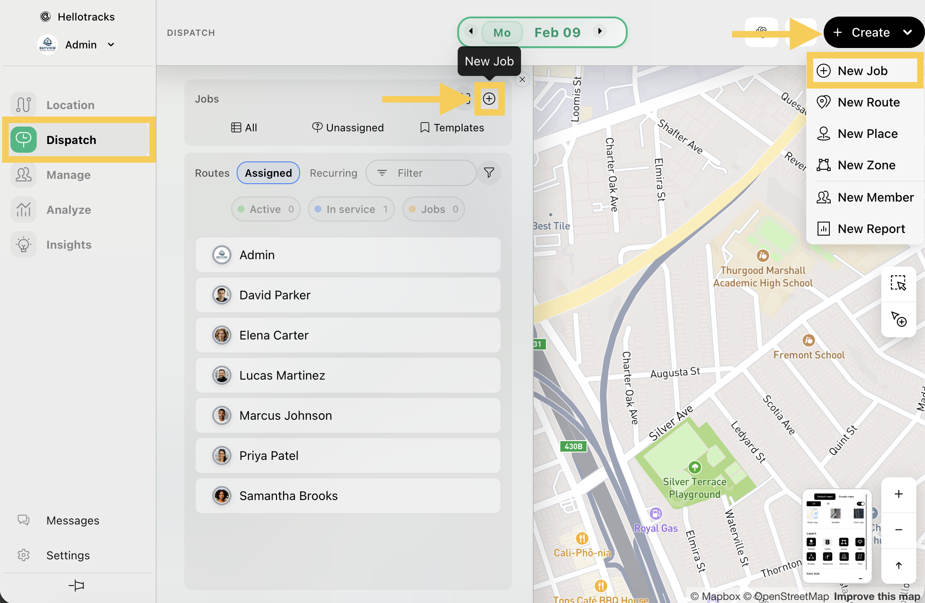This screenshot has width=925, height=603.
Task: Zoom out on the map
Action: (x=898, y=530)
